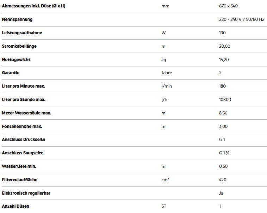Click the Leistungsaufnahme label
This screenshot has height=213, width=267.
point(22,32)
